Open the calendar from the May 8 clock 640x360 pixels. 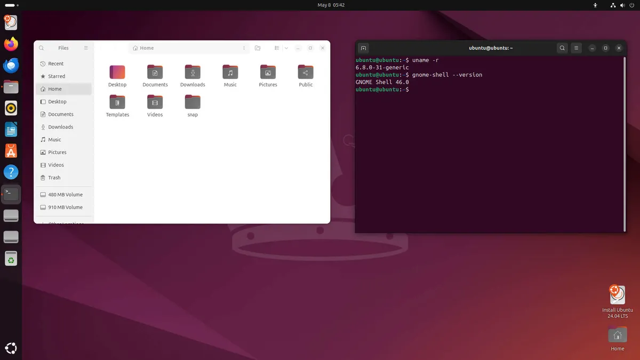tap(331, 5)
